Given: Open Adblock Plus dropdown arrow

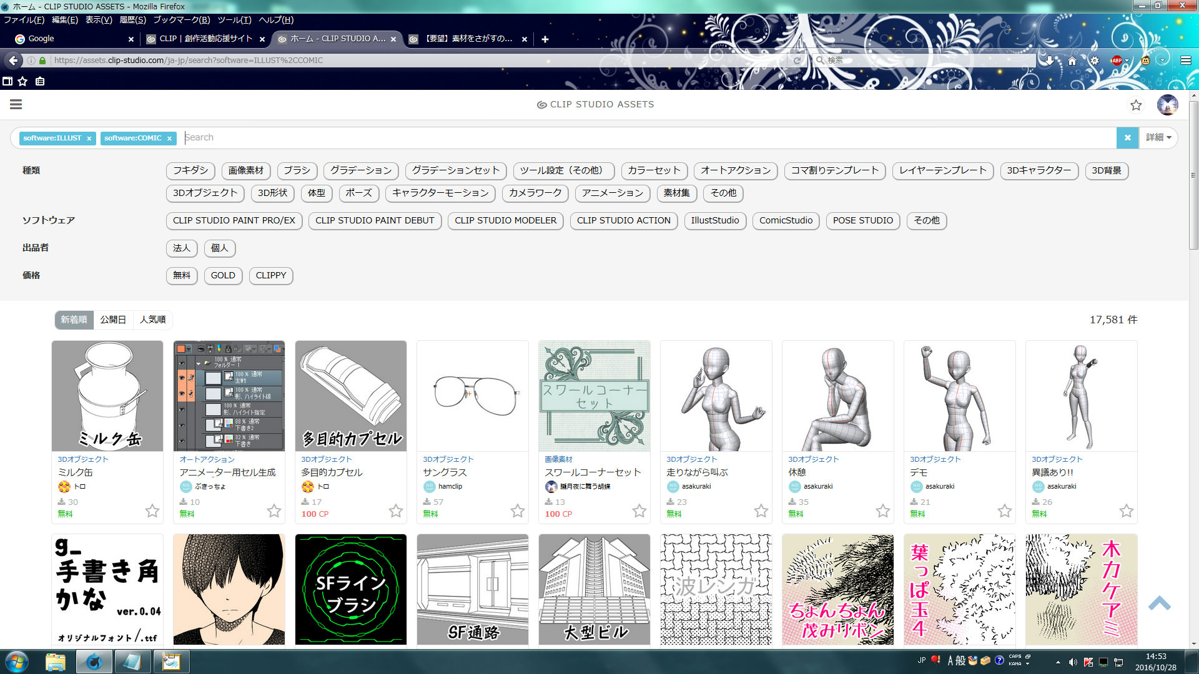Looking at the screenshot, I should (1127, 61).
